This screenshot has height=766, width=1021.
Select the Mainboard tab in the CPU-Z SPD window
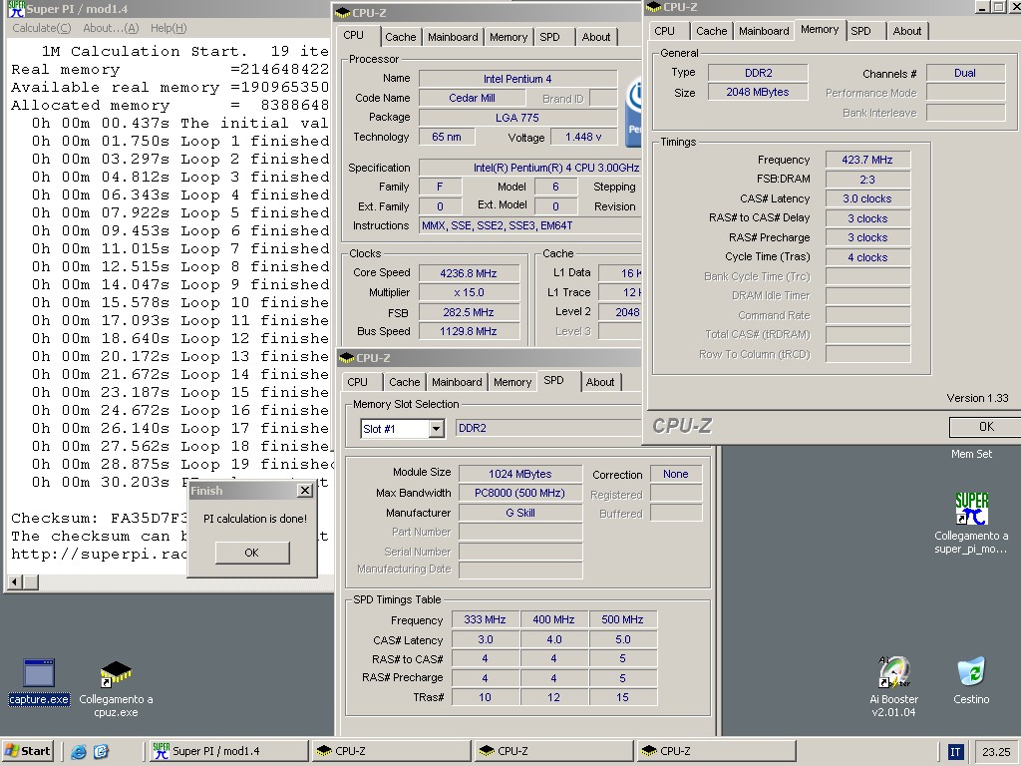pyautogui.click(x=457, y=382)
